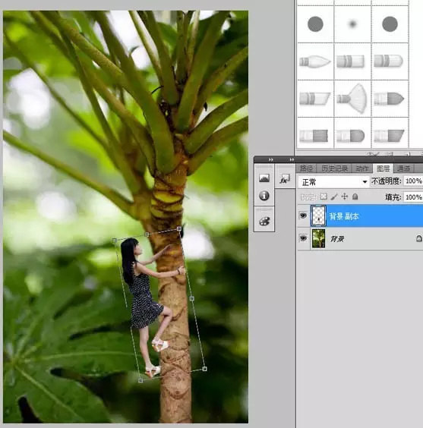Viewport: 423px width, 428px height.
Task: Open the Info panel icon
Action: [264, 196]
